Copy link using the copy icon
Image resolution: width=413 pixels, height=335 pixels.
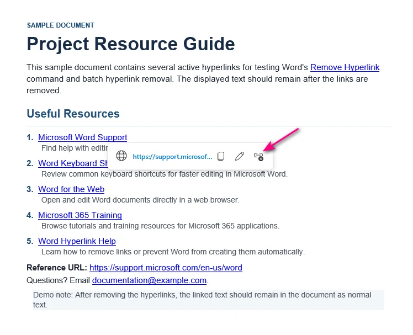[x=221, y=156]
